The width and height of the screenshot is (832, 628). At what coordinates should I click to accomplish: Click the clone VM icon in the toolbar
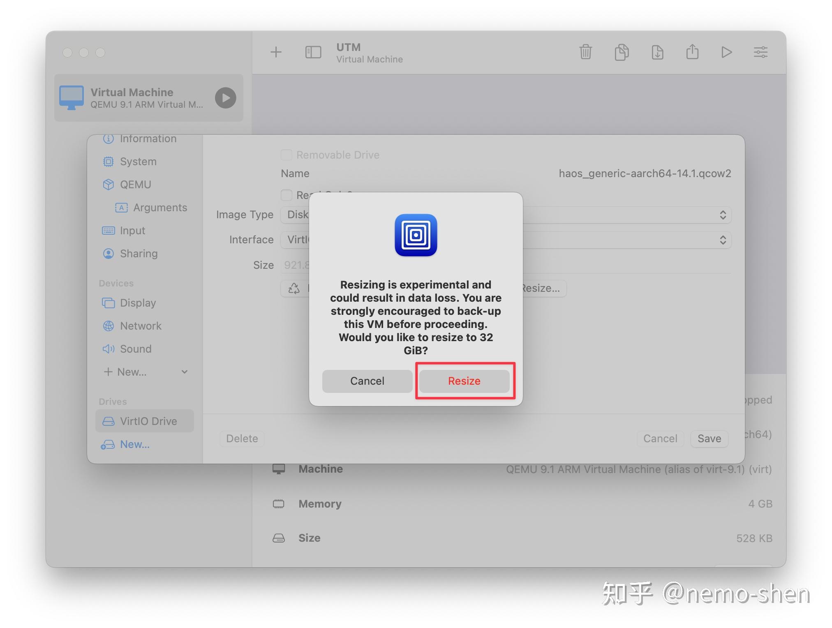(x=622, y=52)
